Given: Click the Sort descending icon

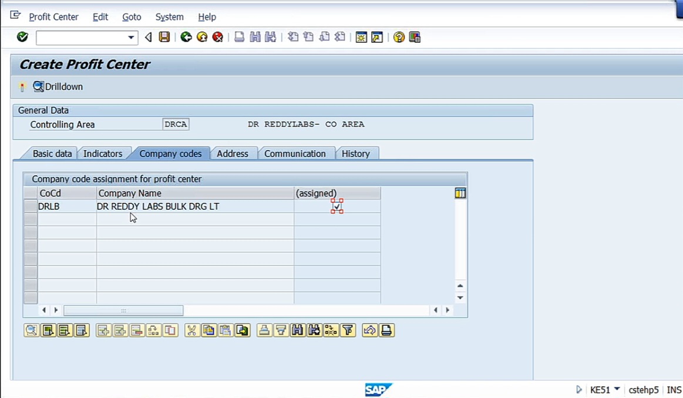Looking at the screenshot, I should pyautogui.click(x=281, y=331).
